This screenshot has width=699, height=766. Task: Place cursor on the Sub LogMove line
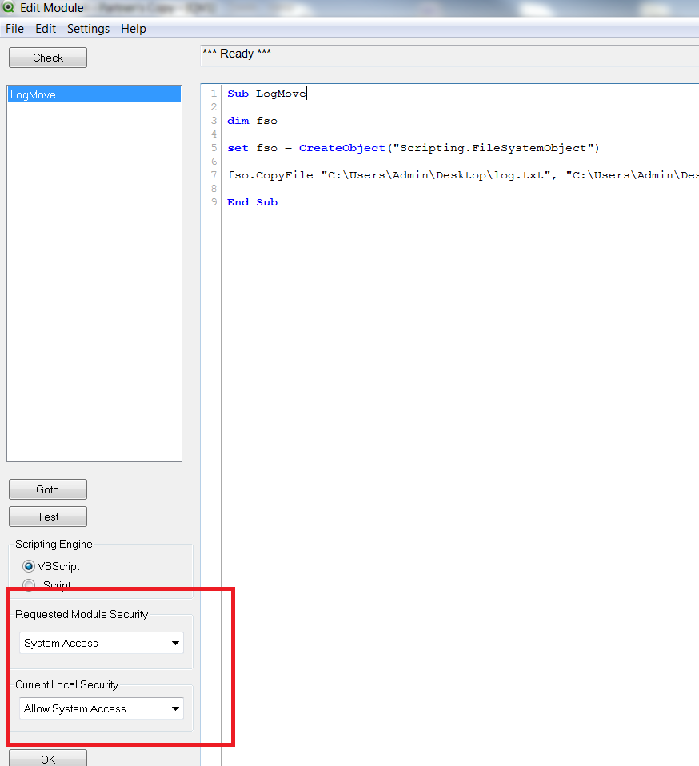pos(266,94)
